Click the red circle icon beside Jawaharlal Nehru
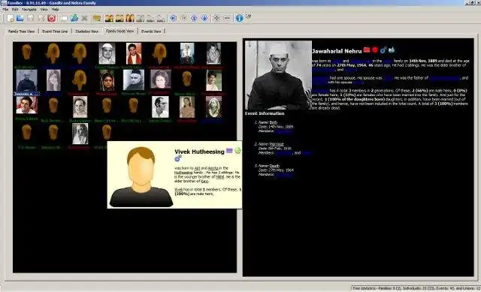The image size is (481, 292). (x=374, y=50)
